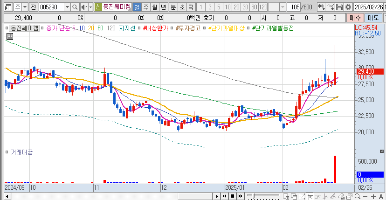
Task: Click the dotted range selection chart icon
Action: coord(302,196)
